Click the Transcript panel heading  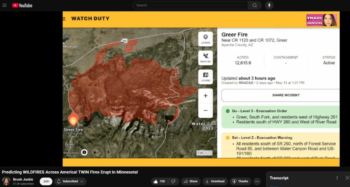(279, 178)
